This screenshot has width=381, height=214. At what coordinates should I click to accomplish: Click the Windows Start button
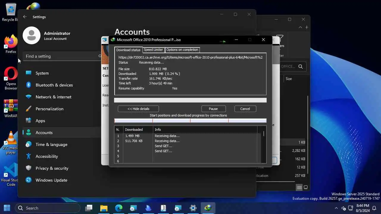click(x=7, y=208)
